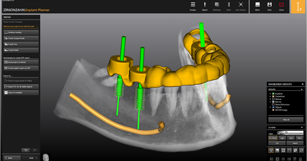This screenshot has width=307, height=161.
Task: Close the Show/Hide Groups panel
Action: [x=303, y=84]
